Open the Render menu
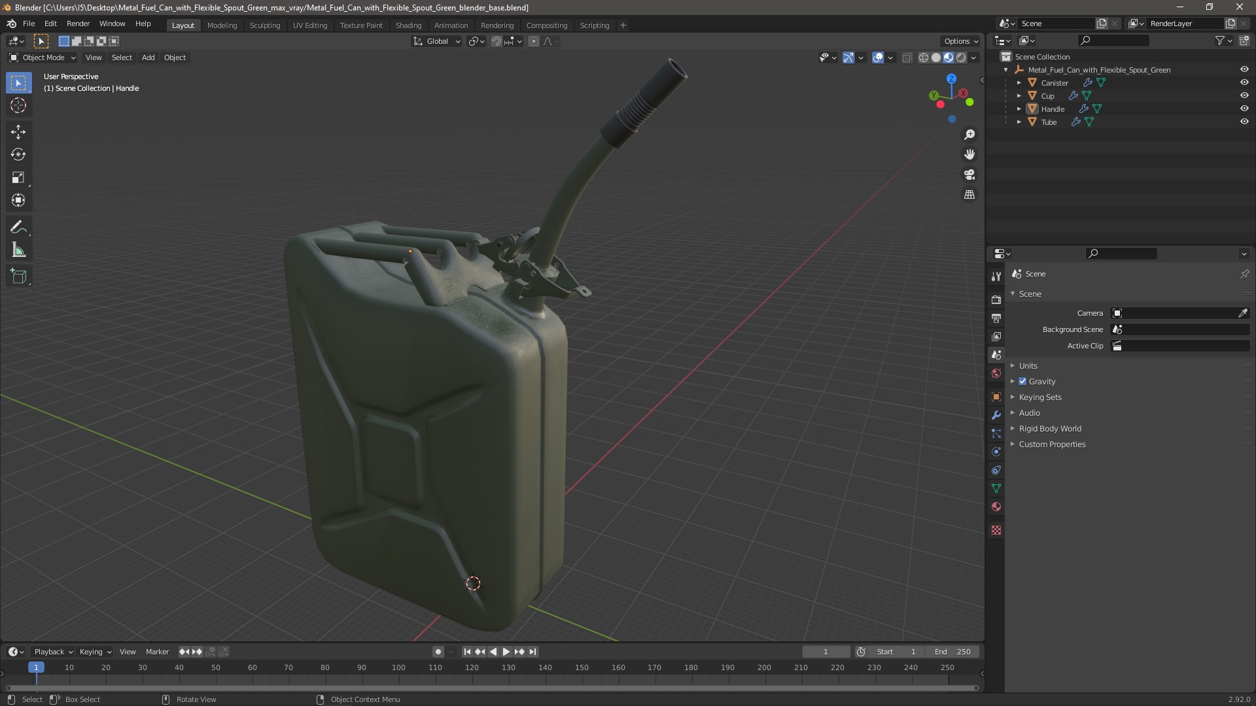1256x706 pixels. (78, 24)
